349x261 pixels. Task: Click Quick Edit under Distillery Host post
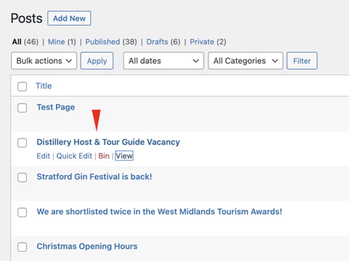(74, 156)
